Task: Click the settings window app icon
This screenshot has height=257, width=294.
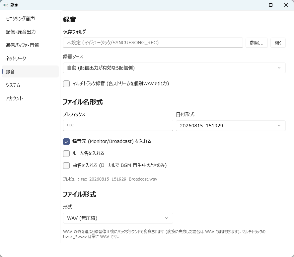Action: click(x=5, y=5)
